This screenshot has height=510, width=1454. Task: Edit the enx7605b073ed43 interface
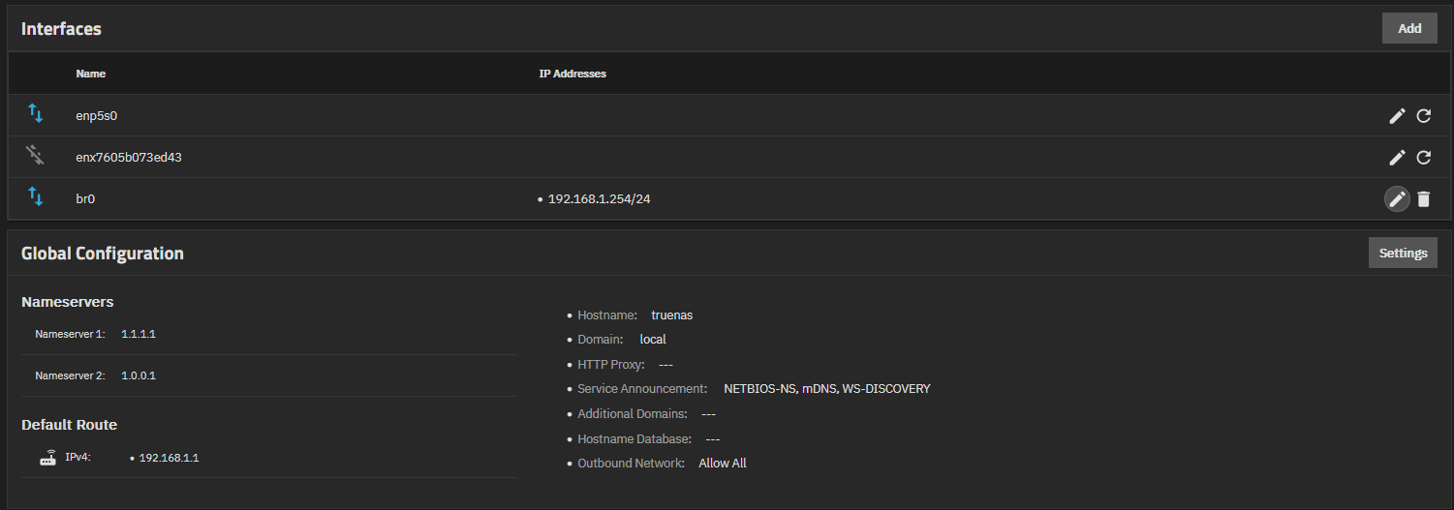click(x=1397, y=157)
